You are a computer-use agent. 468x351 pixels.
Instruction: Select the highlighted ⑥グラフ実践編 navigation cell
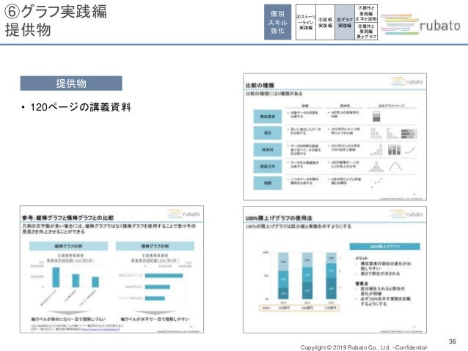point(345,22)
